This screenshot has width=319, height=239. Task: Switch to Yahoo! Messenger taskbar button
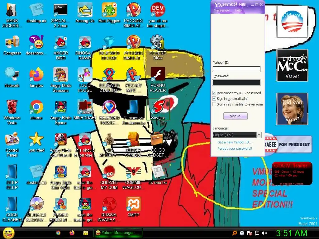[x=117, y=233]
